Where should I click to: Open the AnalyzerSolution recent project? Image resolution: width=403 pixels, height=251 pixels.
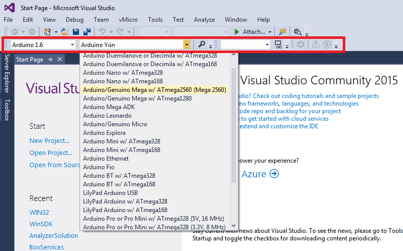[x=54, y=235]
